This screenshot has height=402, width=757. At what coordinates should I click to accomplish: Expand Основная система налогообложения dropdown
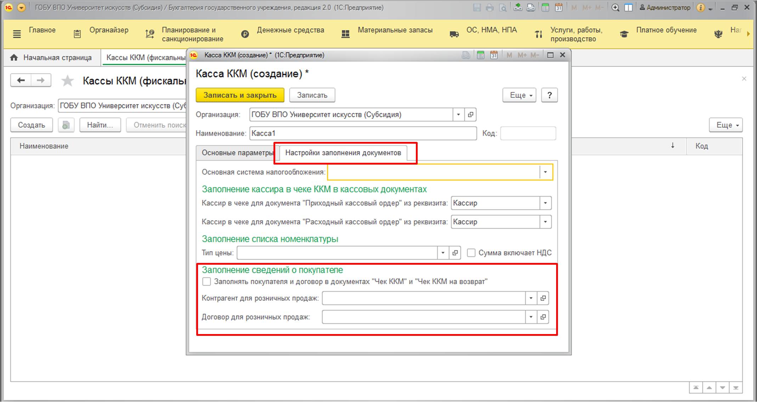click(x=546, y=172)
